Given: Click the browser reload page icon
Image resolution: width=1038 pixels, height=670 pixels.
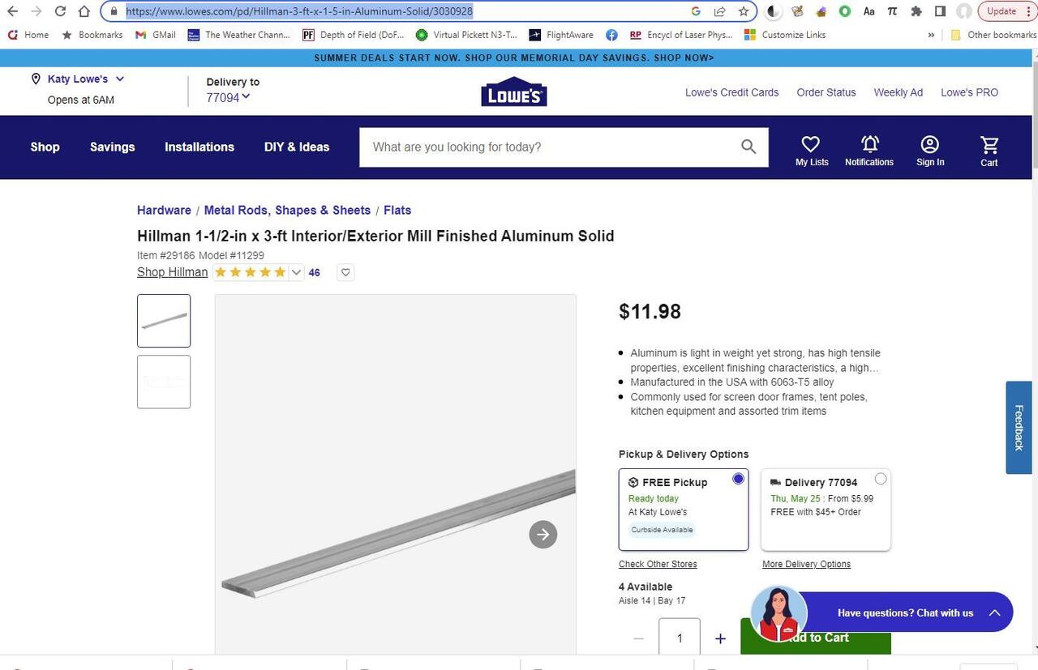Looking at the screenshot, I should pos(60,11).
